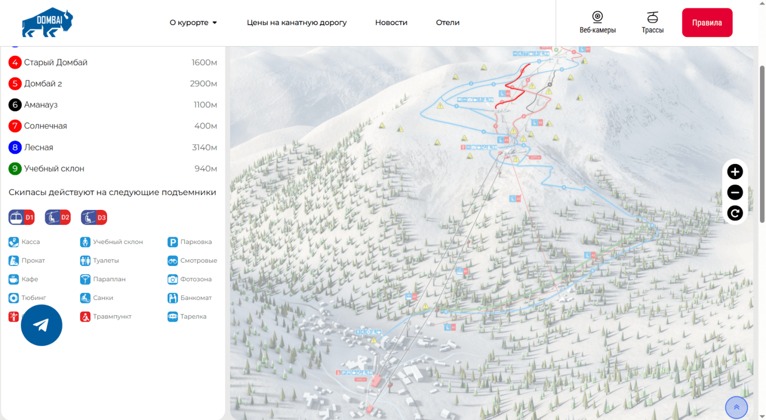The image size is (766, 420).
Task: Click the page vertical scrollbar thumb
Action: (x=762, y=144)
